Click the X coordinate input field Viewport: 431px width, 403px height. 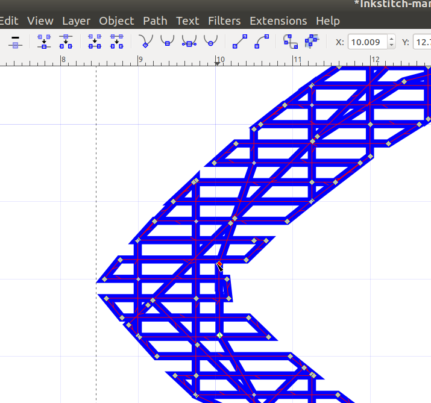tap(368, 42)
